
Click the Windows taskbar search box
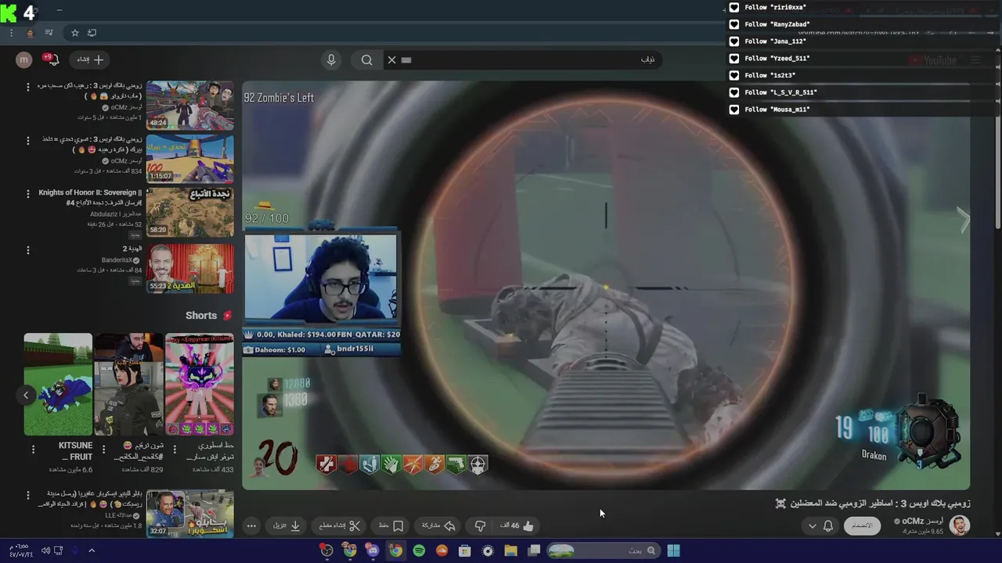[x=602, y=550]
